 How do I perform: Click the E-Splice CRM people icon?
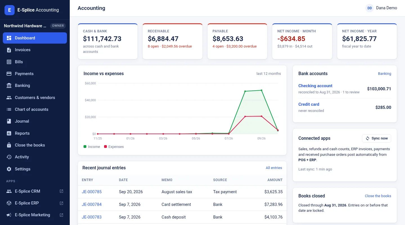(9, 191)
